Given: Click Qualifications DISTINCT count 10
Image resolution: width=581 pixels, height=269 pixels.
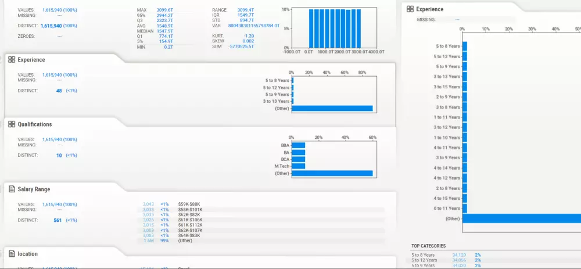Looking at the screenshot, I should pyautogui.click(x=59, y=155).
